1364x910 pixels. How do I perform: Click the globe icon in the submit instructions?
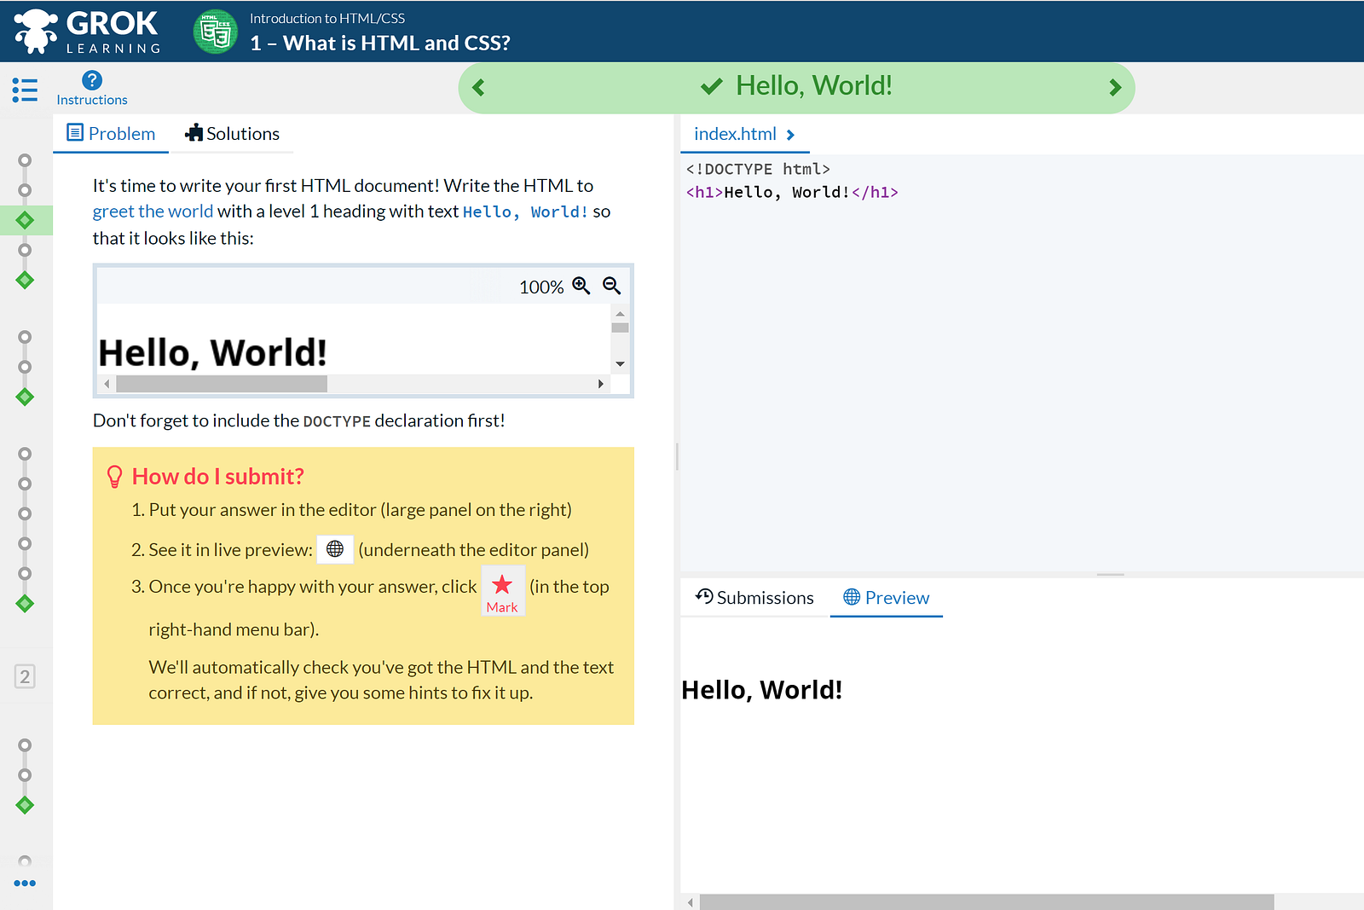335,549
